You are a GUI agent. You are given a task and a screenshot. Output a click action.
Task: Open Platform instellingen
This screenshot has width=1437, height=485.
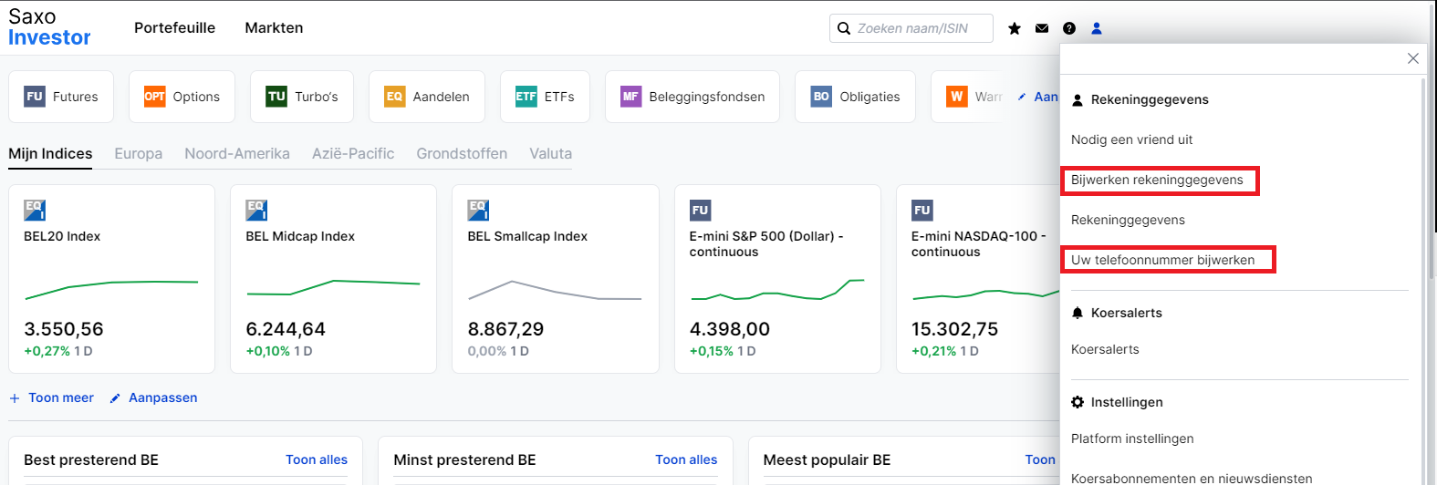(x=1132, y=439)
